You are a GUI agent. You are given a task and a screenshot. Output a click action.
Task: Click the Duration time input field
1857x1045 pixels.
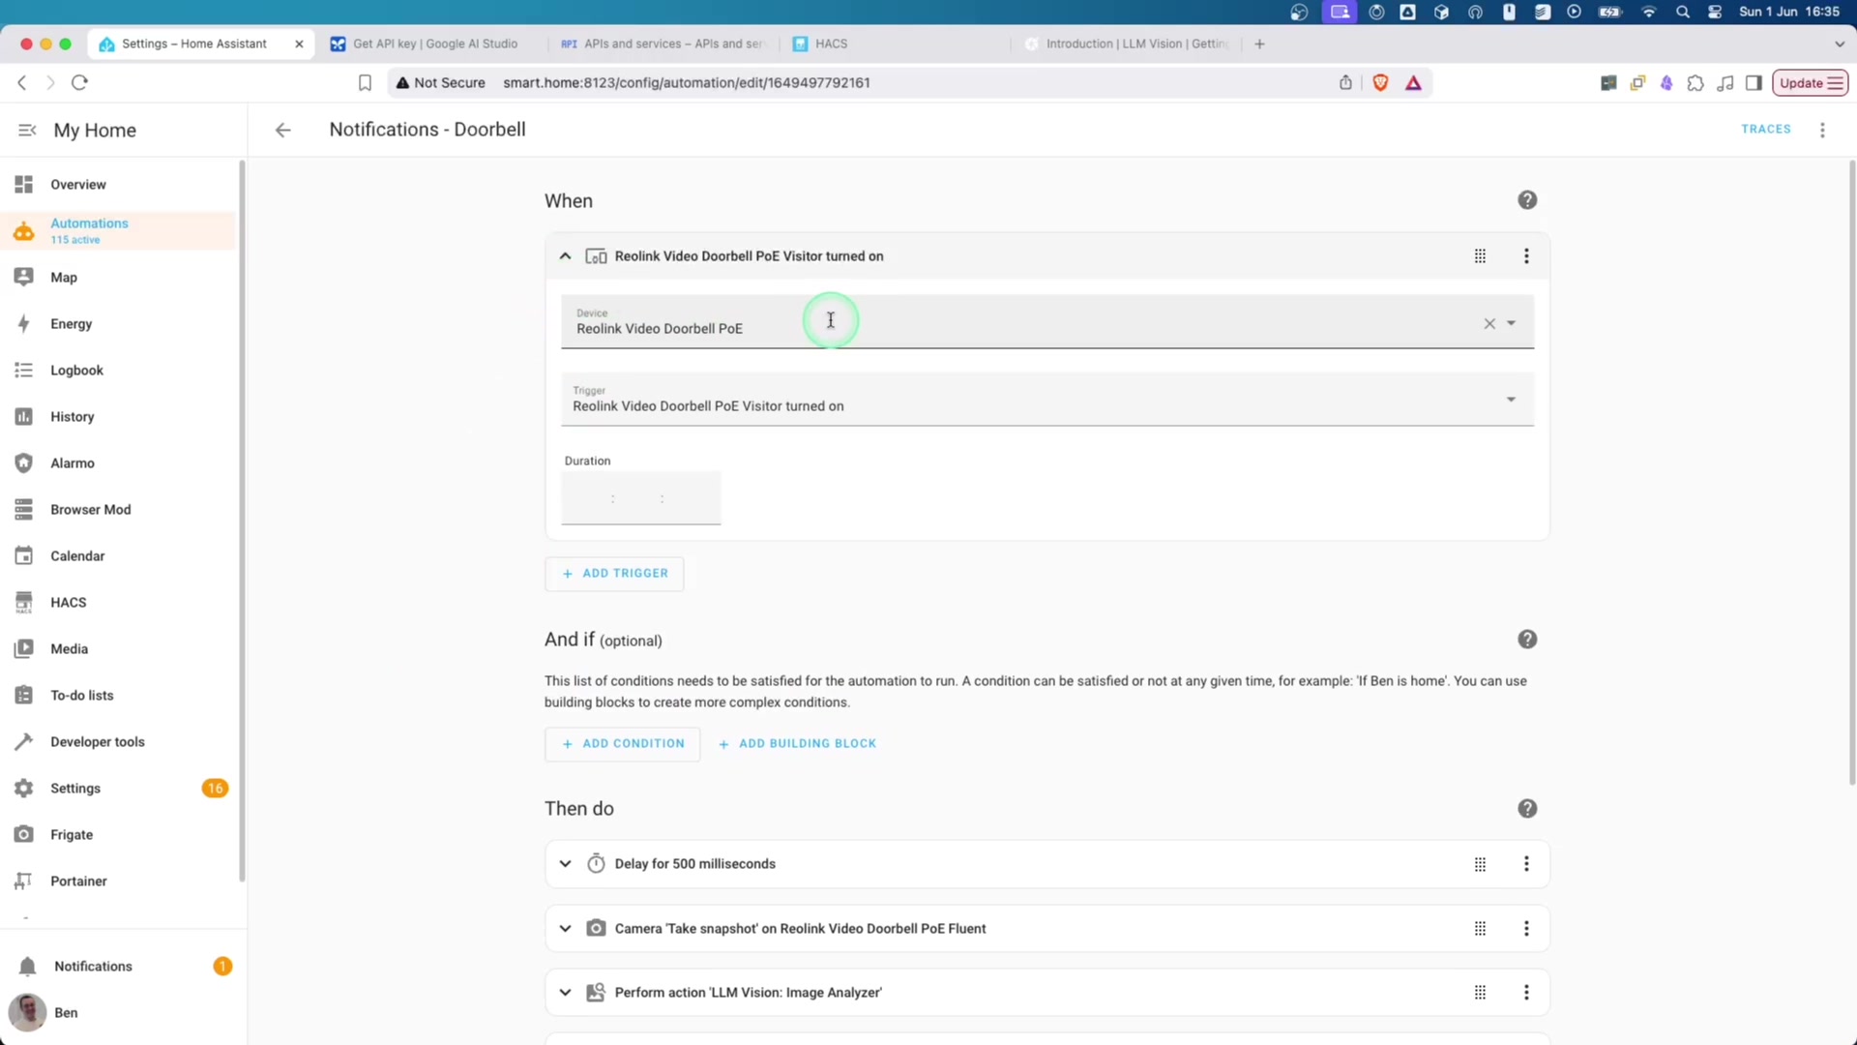[640, 498]
